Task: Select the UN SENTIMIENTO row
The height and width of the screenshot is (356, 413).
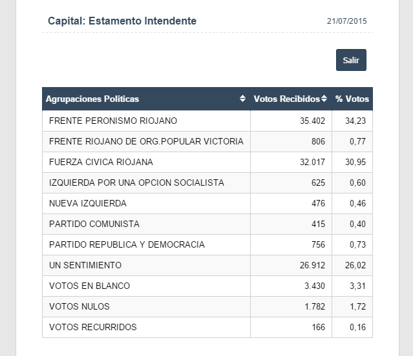Action: [x=85, y=265]
